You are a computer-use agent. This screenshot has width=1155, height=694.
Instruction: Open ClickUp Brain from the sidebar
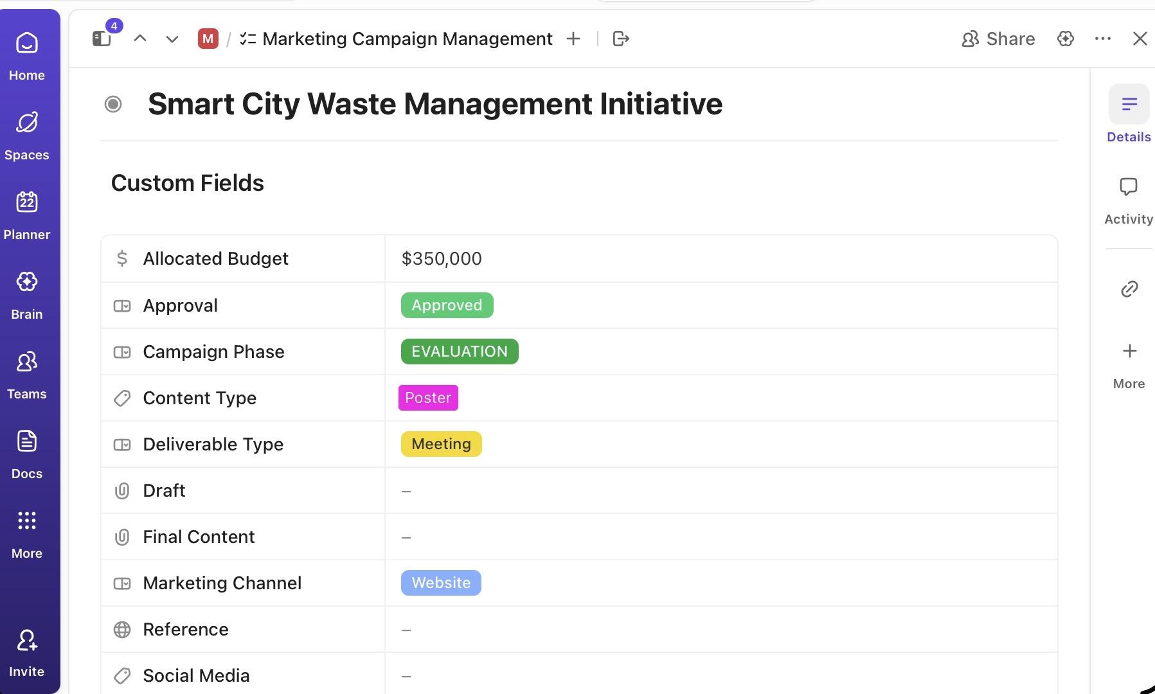[x=26, y=294]
